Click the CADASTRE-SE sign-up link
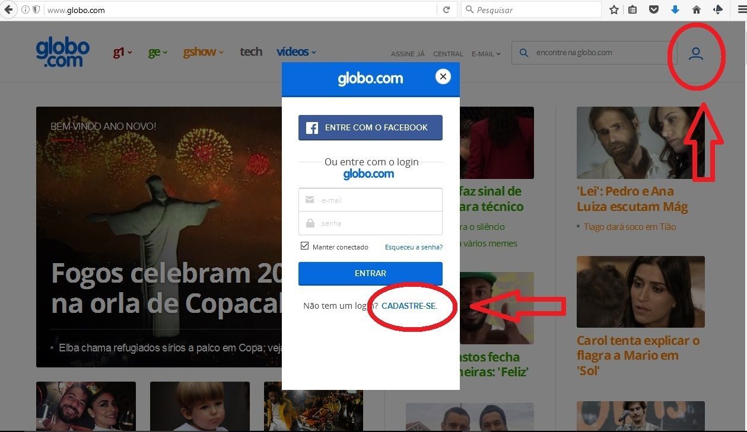Image resolution: width=747 pixels, height=432 pixels. point(409,306)
